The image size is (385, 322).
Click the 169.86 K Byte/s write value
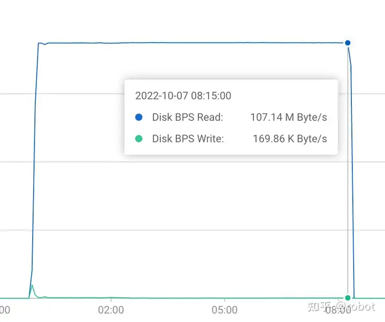[290, 138]
